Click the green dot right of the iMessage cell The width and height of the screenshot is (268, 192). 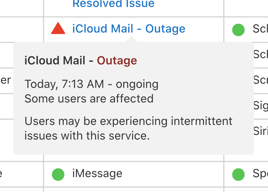point(238,174)
